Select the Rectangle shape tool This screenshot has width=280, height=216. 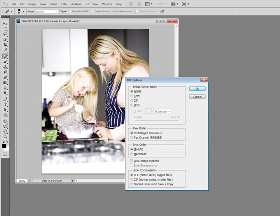click(5, 115)
